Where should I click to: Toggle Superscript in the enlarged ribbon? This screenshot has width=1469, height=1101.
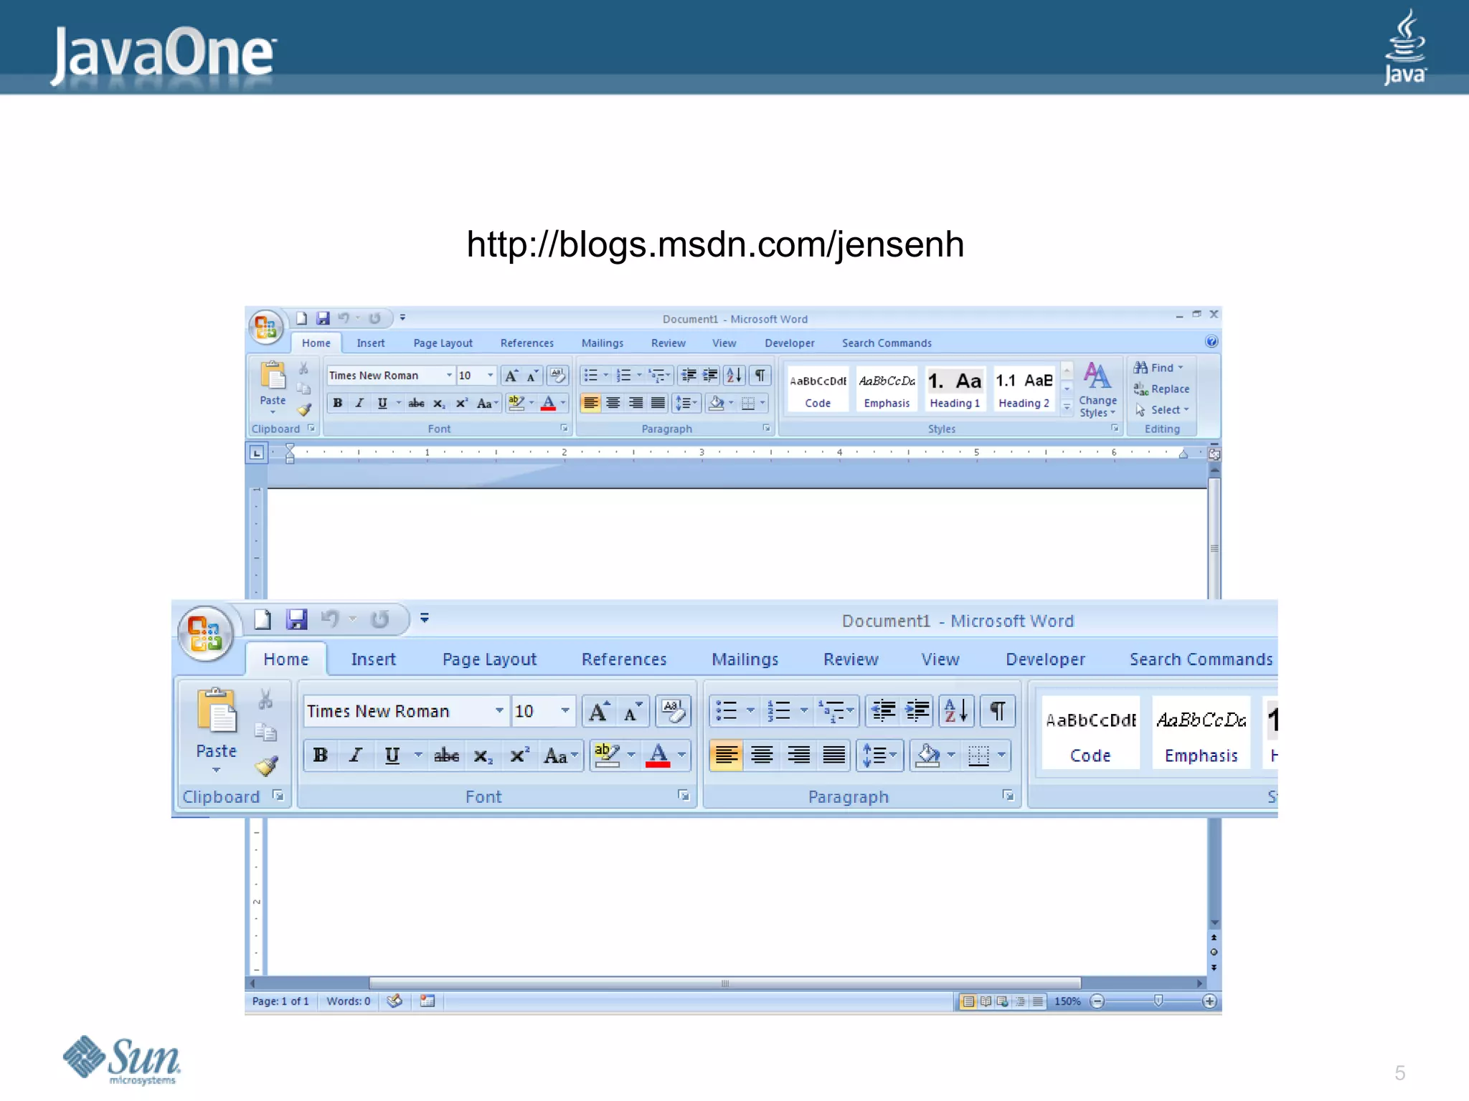519,755
